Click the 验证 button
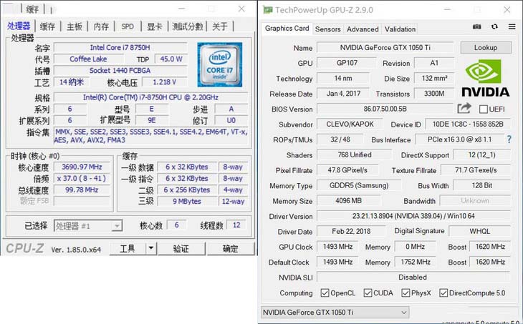Viewport: 523px width, 324px height. coord(181,248)
